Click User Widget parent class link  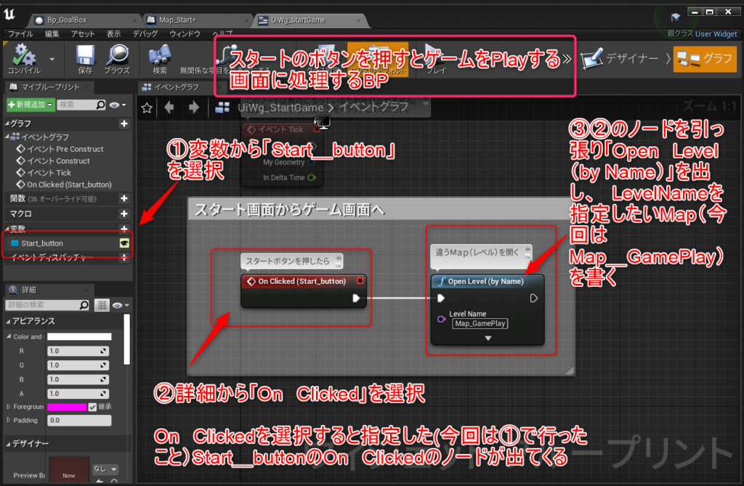pyautogui.click(x=716, y=33)
